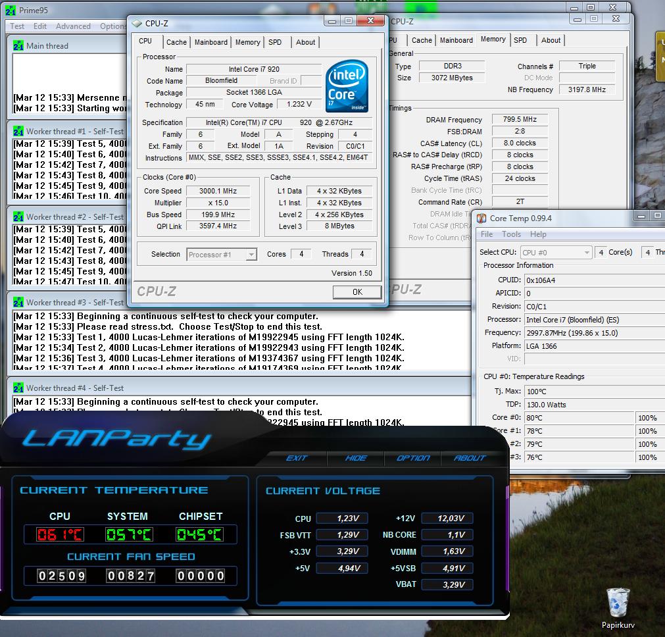The image size is (665, 637).
Task: Click the front CPU-Z title bar icon
Action: click(x=137, y=23)
